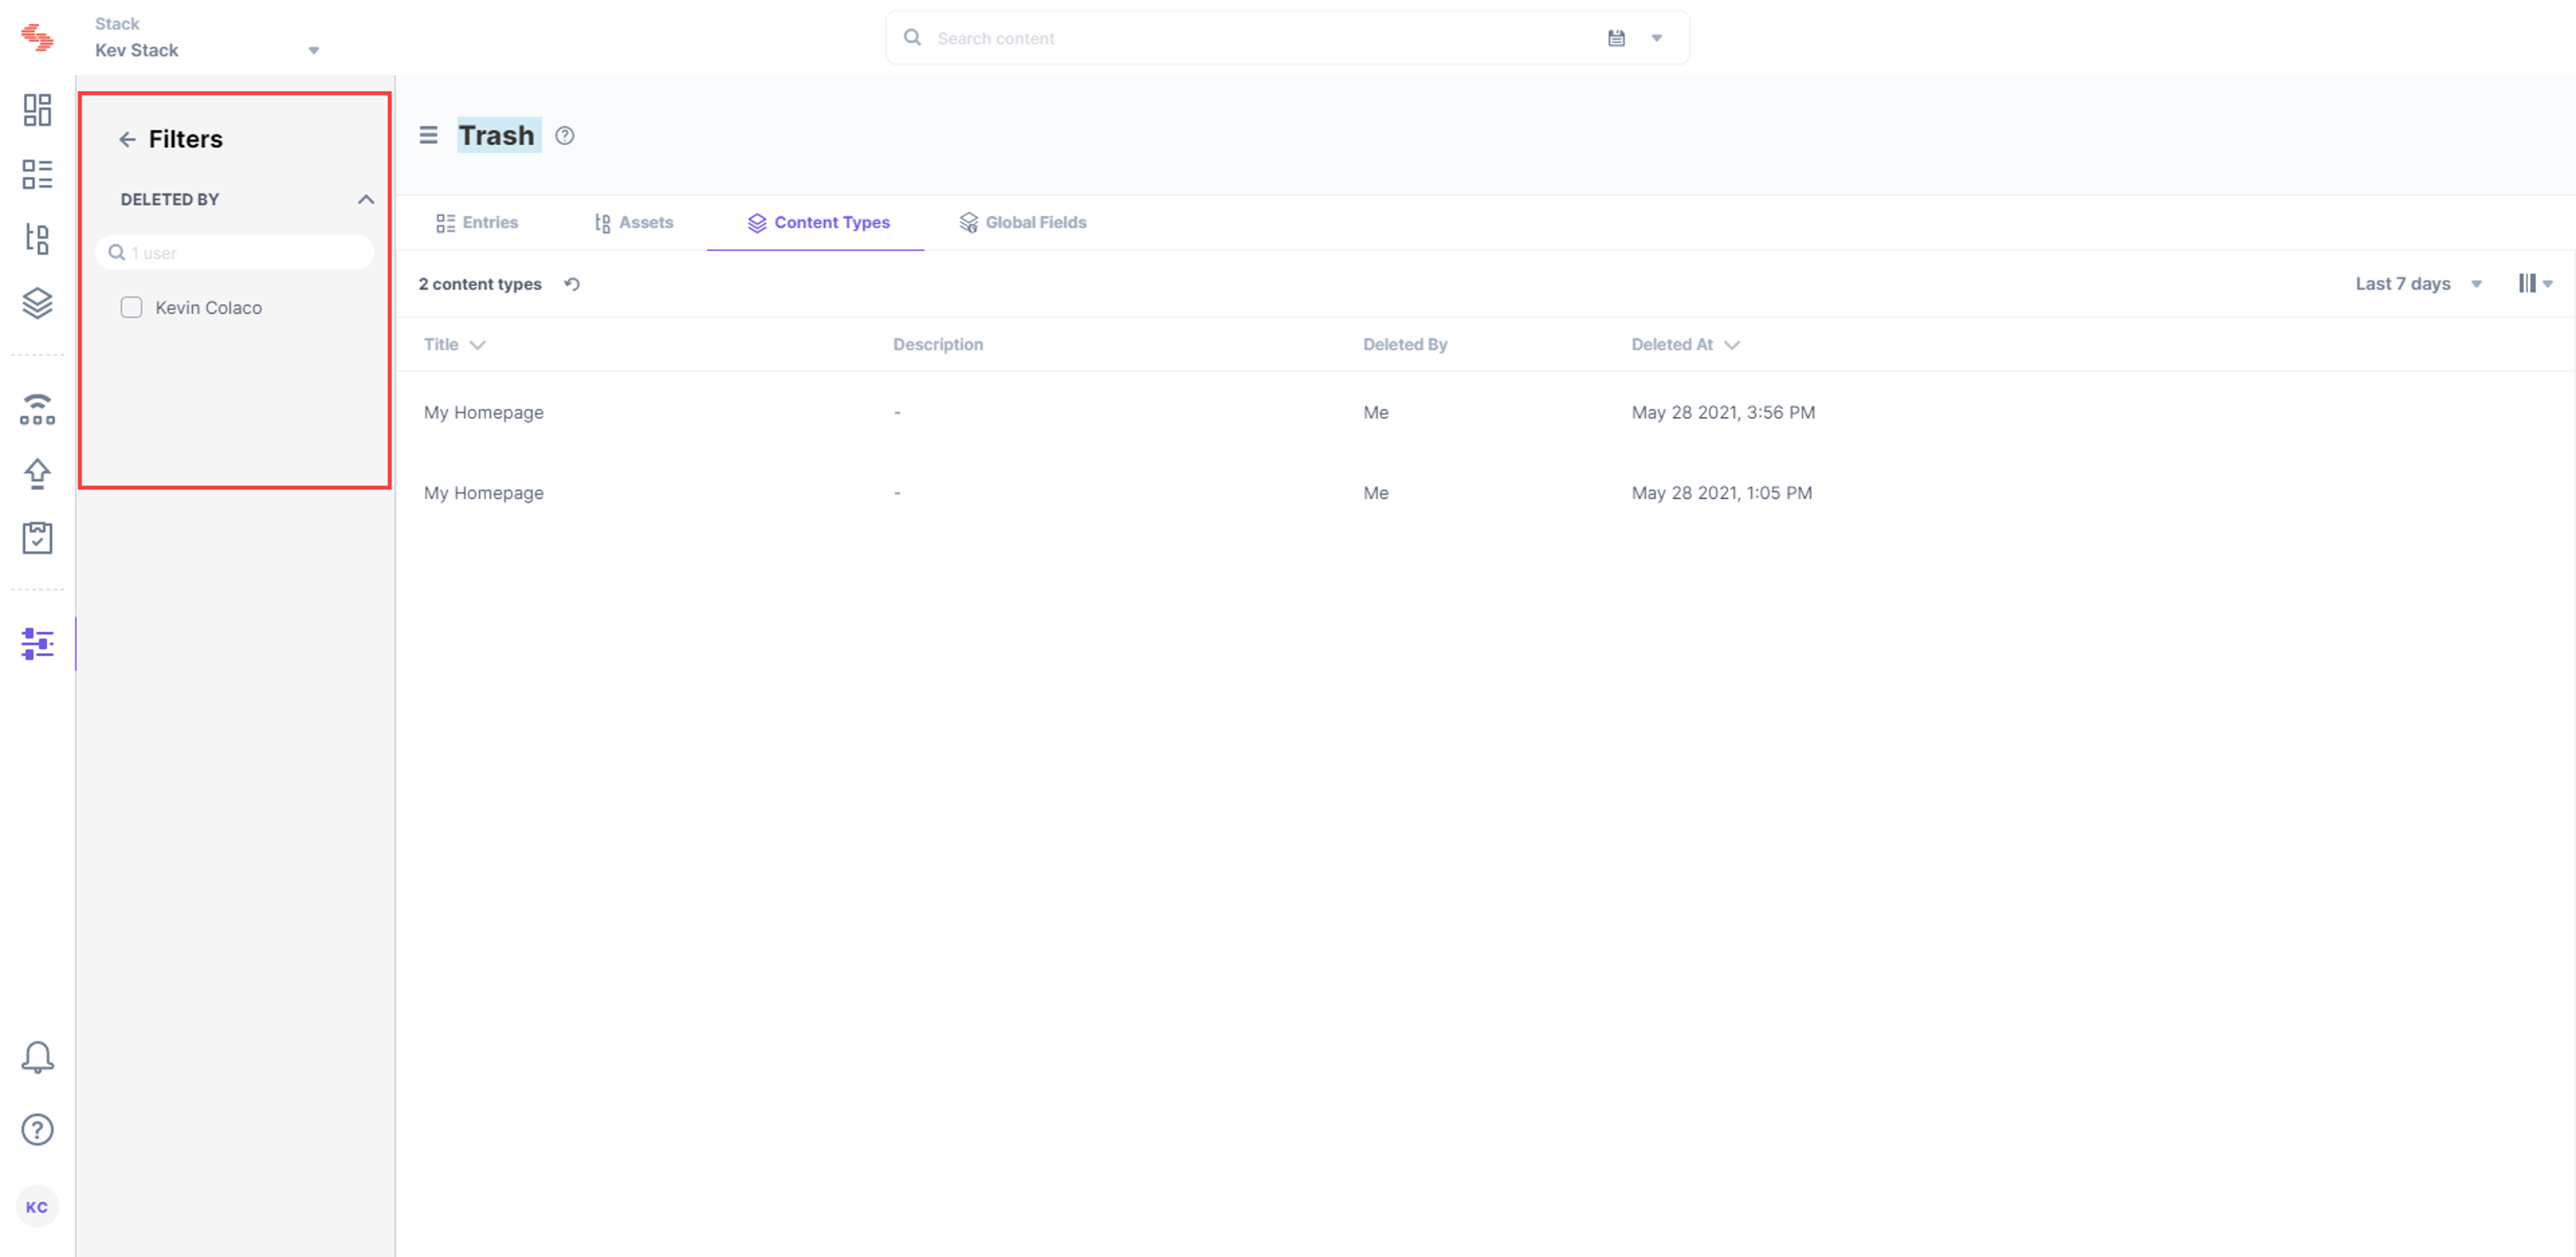Open Content Models layers icon in sidebar

click(37, 303)
